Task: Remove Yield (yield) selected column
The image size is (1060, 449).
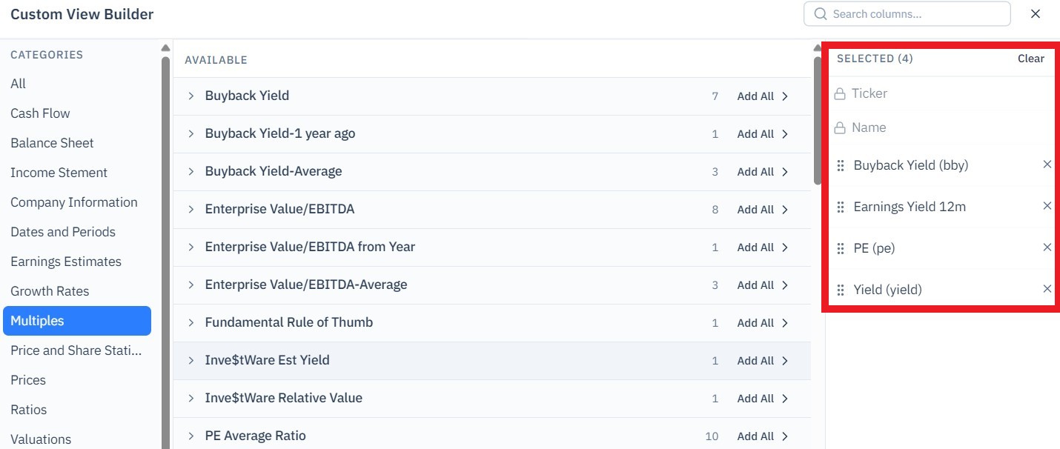Action: pyautogui.click(x=1047, y=289)
